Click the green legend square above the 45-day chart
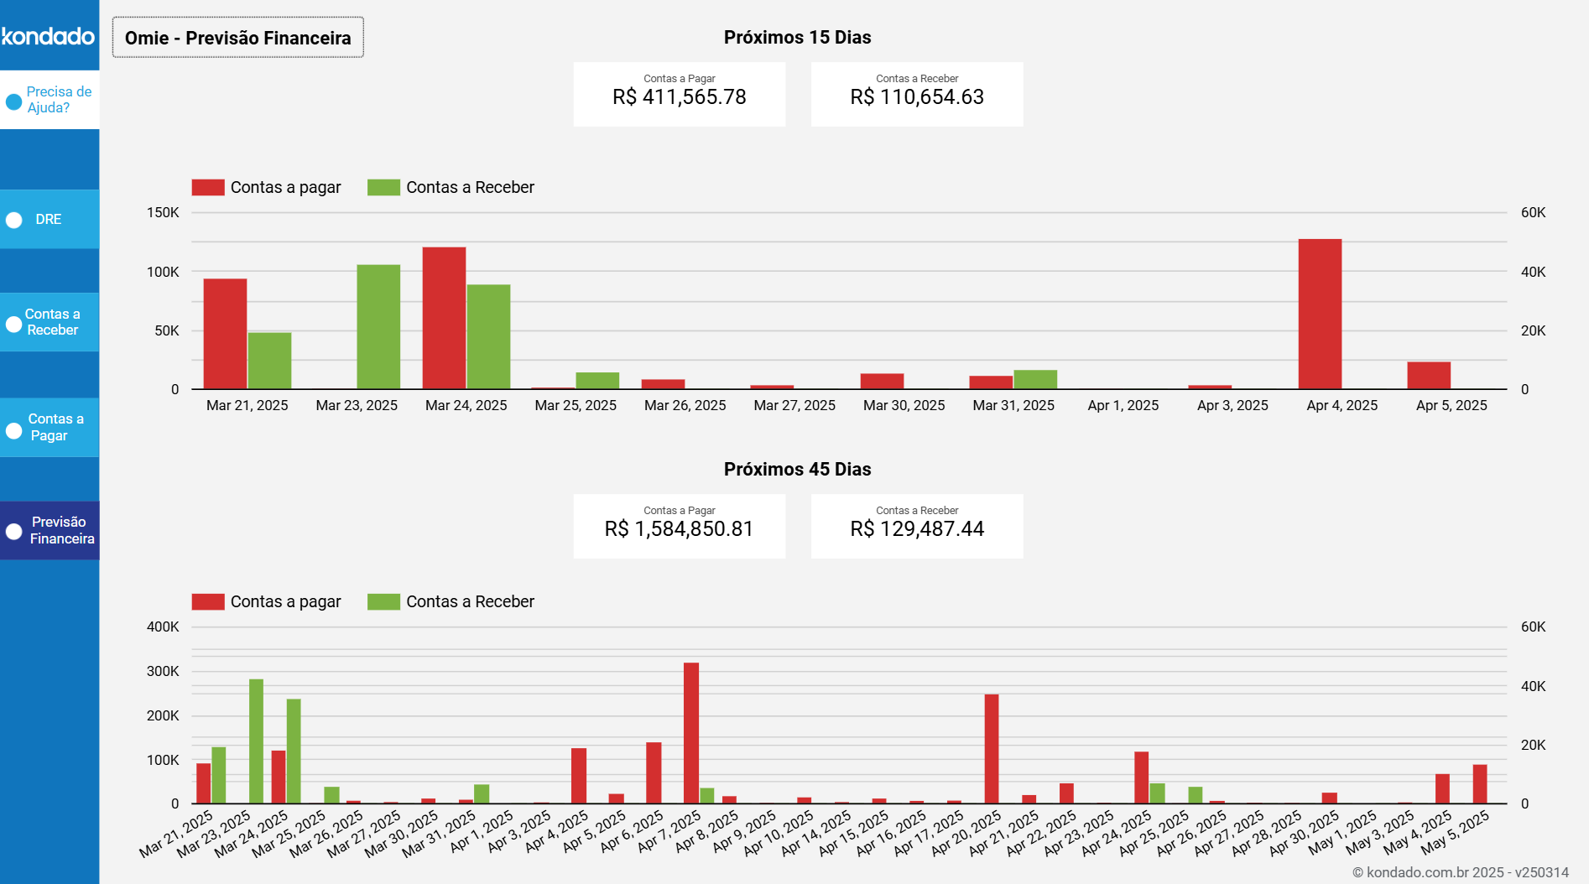 pos(383,601)
